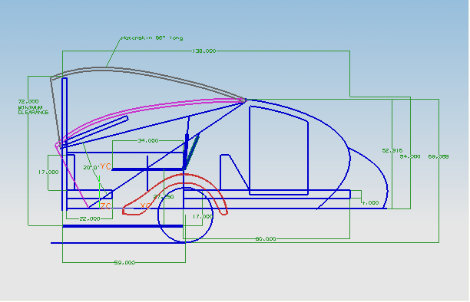Select the 72.000 minimum clearance dimension
The width and height of the screenshot is (470, 302).
[x=33, y=107]
